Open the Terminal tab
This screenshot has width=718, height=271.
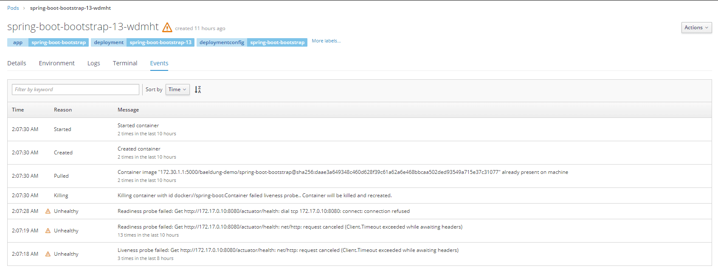125,63
